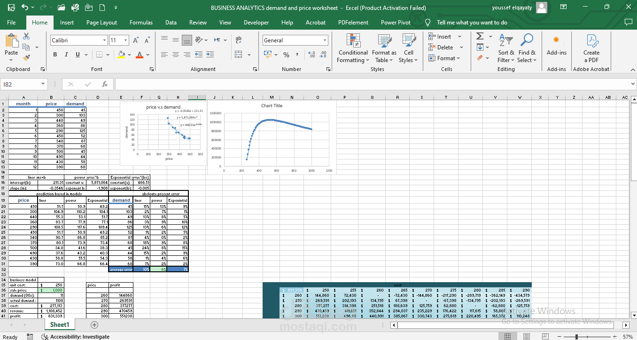Viewport: 637px width, 340px height.
Task: Open Sort & Filter dropdown
Action: 506,48
